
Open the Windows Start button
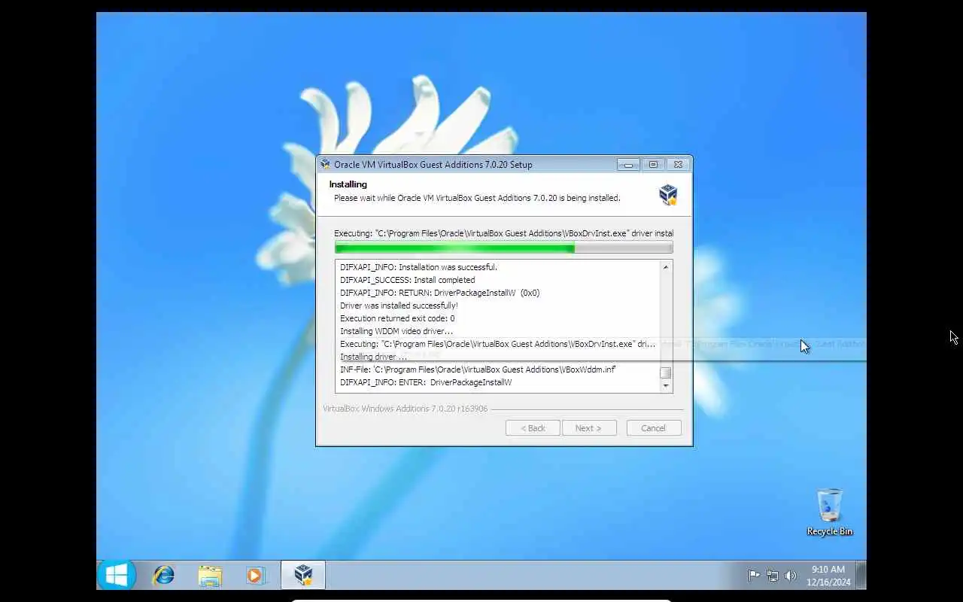(x=117, y=575)
